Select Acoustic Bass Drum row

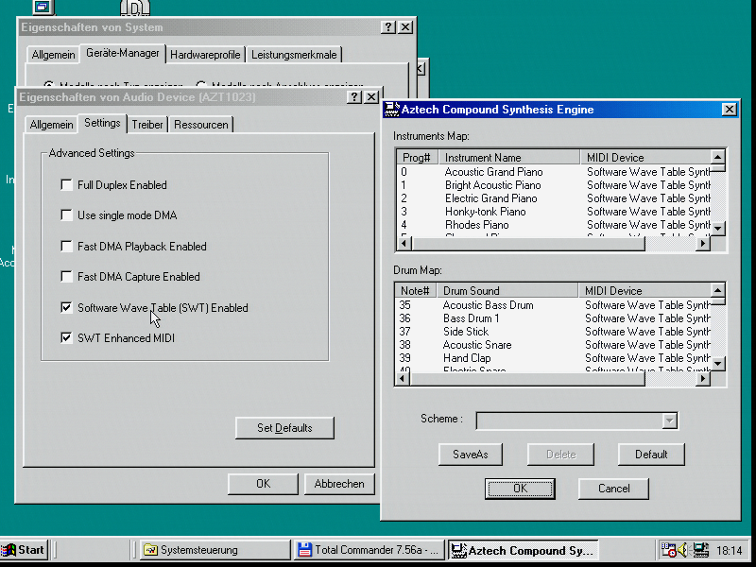point(554,305)
